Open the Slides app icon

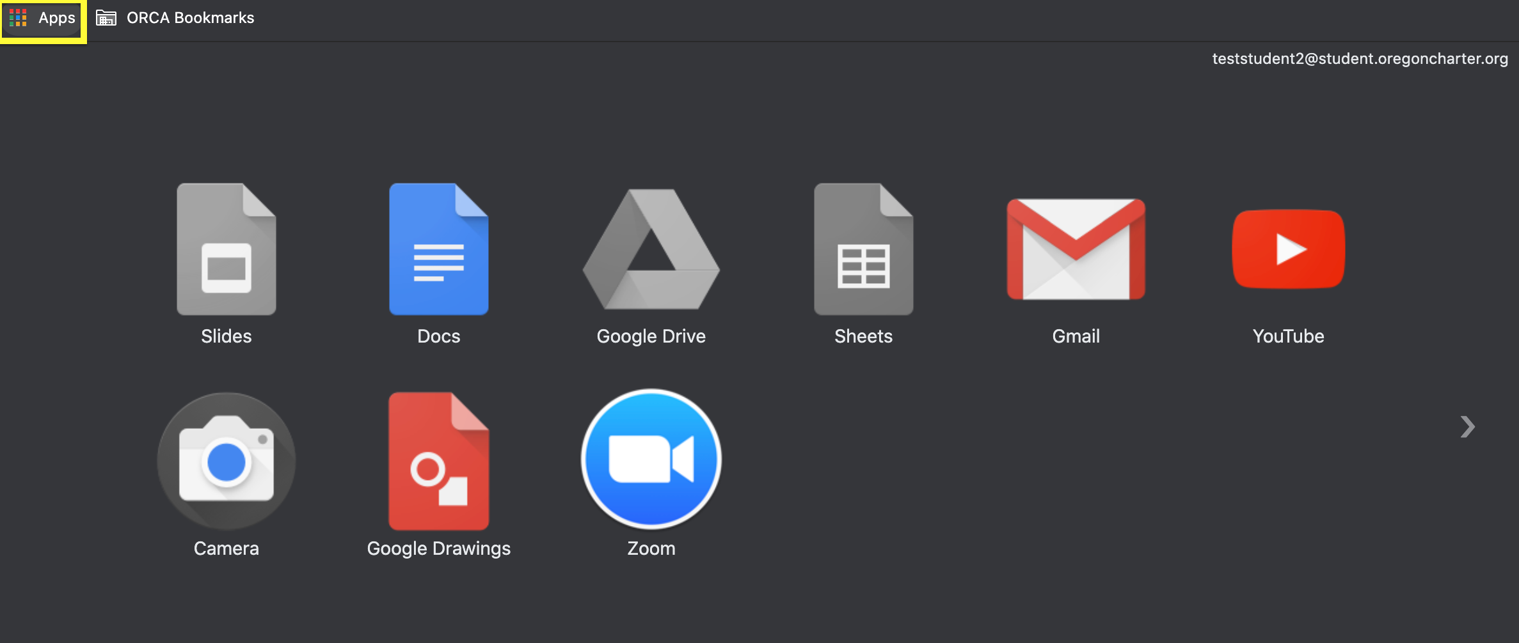tap(227, 249)
